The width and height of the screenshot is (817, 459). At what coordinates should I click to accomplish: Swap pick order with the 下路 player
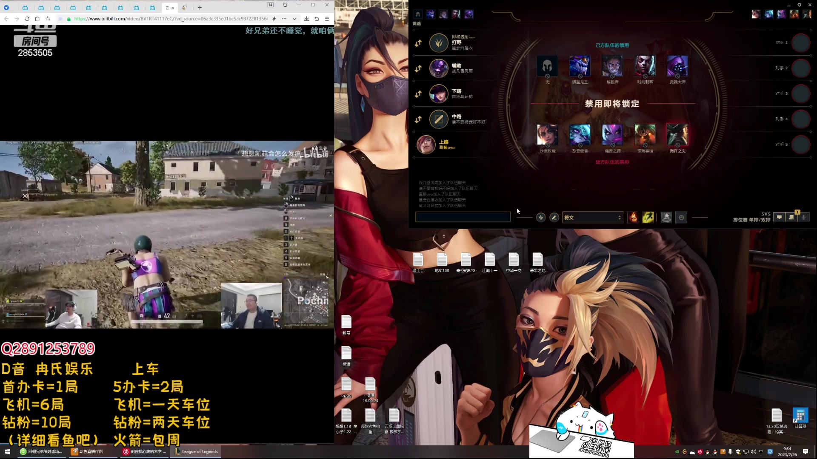(418, 94)
